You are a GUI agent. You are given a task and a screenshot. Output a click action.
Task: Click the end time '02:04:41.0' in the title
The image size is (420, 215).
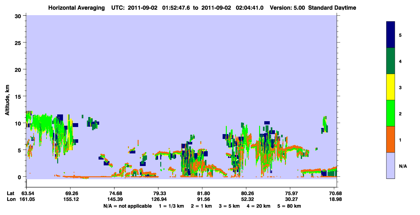pos(250,8)
